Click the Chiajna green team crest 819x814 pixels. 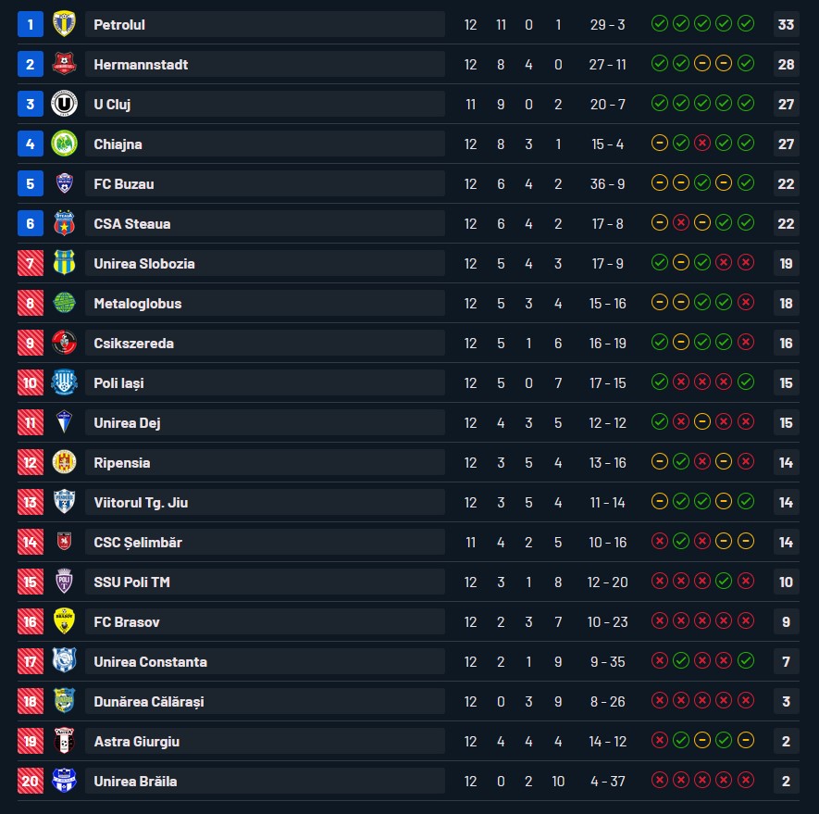pos(64,144)
